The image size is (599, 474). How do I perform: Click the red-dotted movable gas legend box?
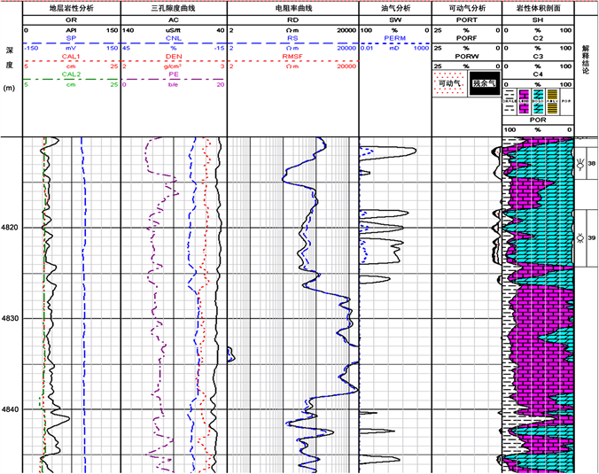tap(451, 84)
